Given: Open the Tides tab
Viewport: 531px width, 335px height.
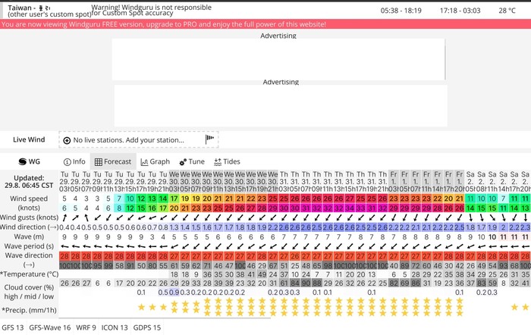Looking at the screenshot, I should [227, 161].
